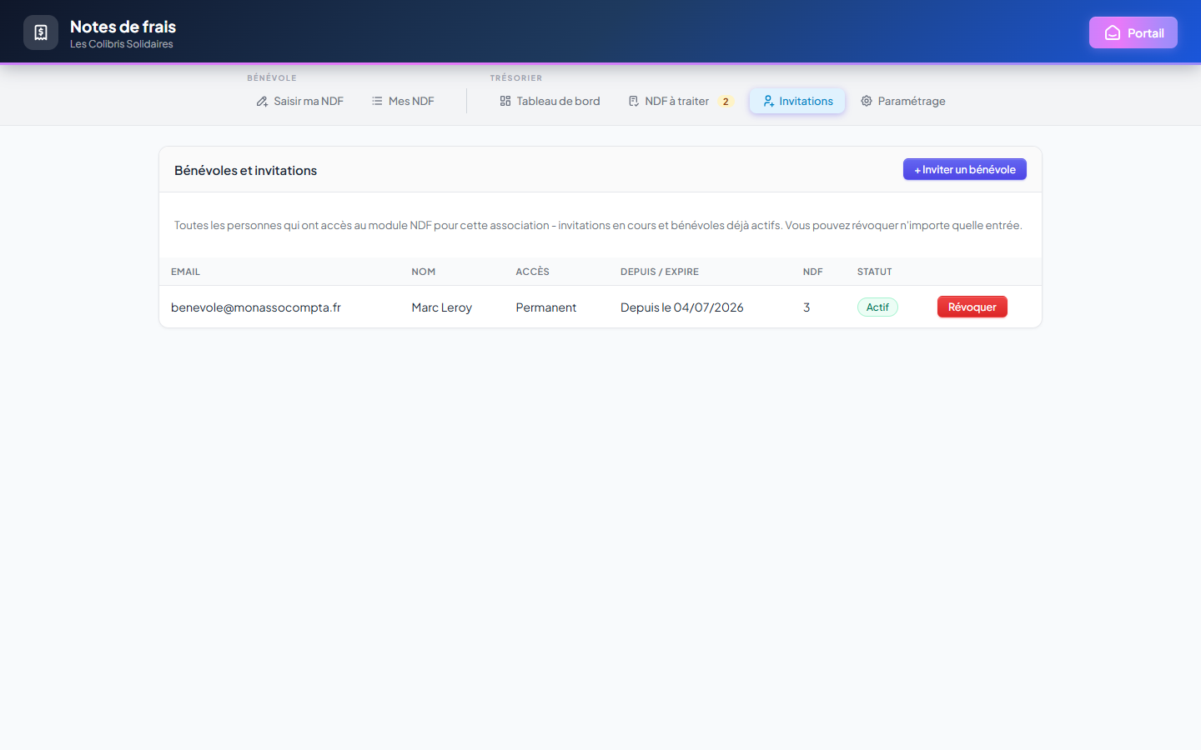Open the Paramétrage tab
Image resolution: width=1201 pixels, height=750 pixels.
[x=903, y=101]
